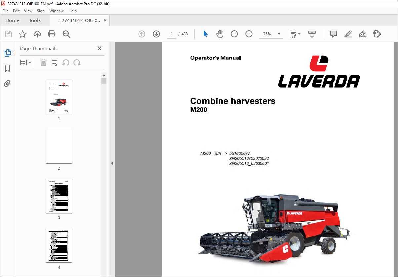Select the arrow Selection tool
Image resolution: width=398 pixels, height=277 pixels.
point(205,34)
